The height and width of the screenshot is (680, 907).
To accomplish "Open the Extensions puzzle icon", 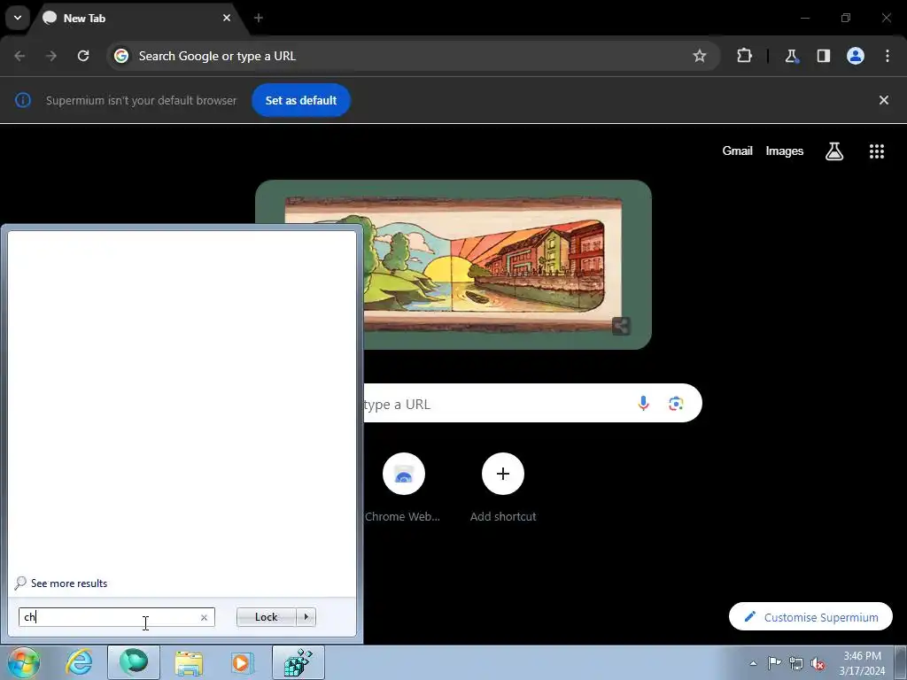I will (x=744, y=56).
